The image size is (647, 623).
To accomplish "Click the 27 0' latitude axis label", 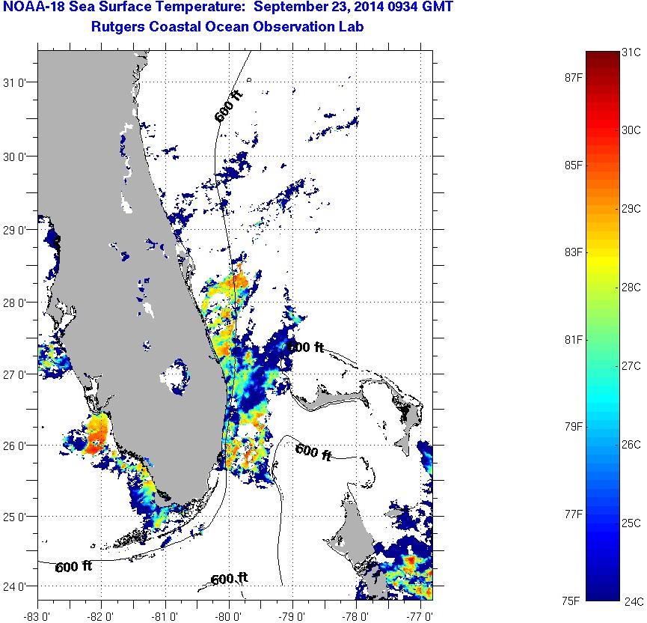I will pos(16,374).
